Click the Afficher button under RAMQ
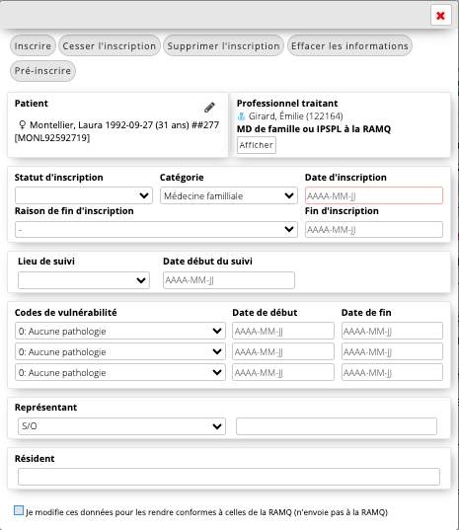Screen dimensions: 459x530 pyautogui.click(x=257, y=145)
